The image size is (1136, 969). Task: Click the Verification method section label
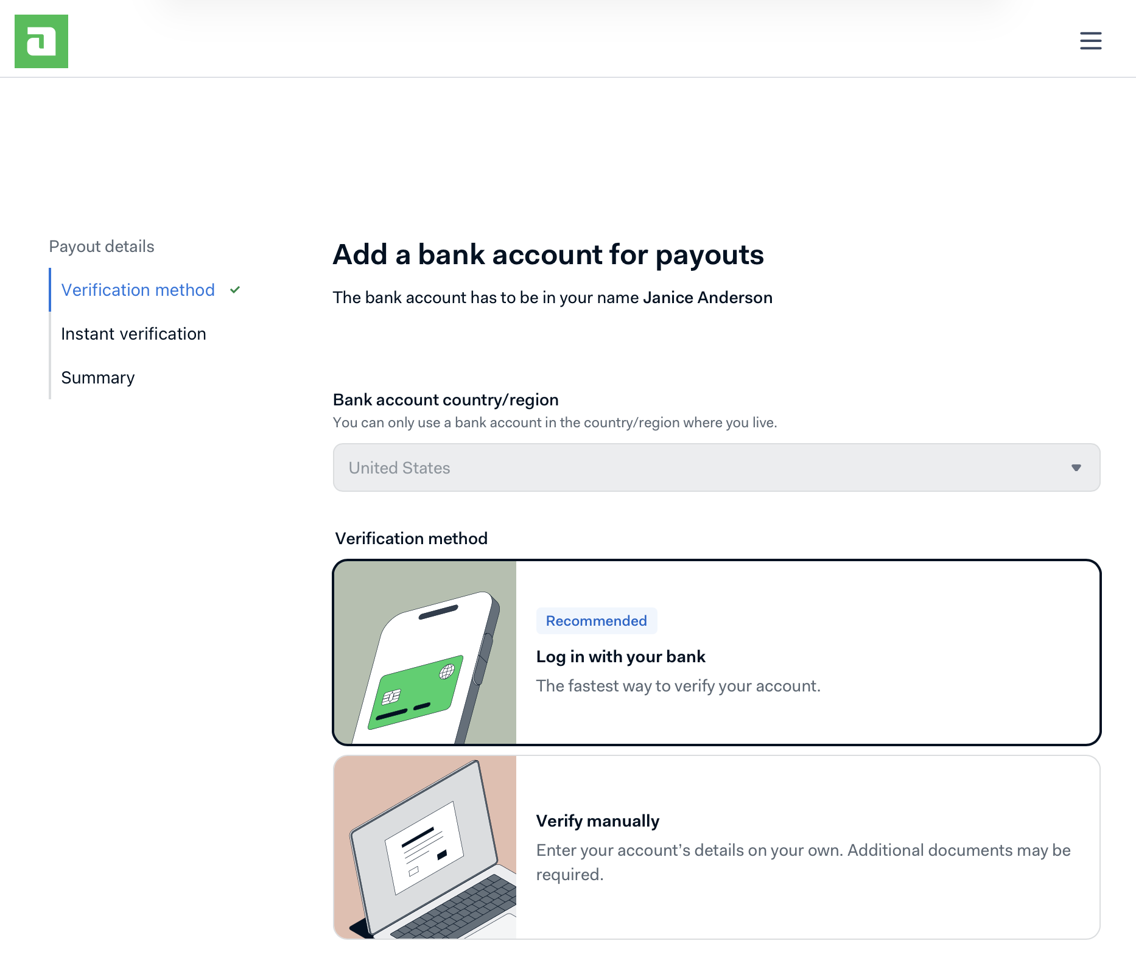(x=412, y=538)
